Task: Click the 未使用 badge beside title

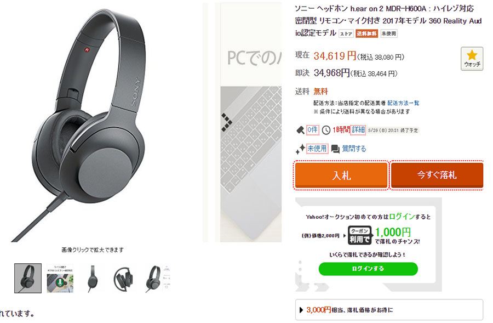Action: [x=388, y=33]
